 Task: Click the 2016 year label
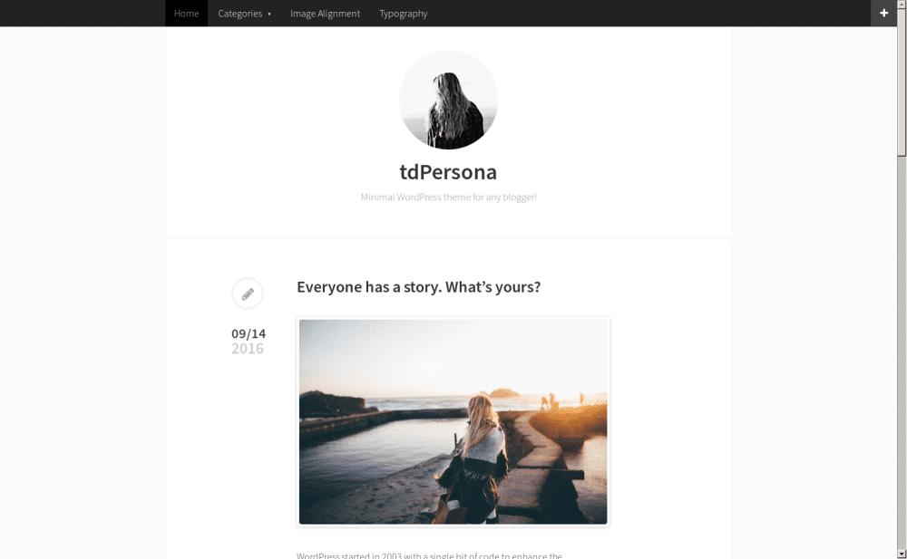pos(248,349)
